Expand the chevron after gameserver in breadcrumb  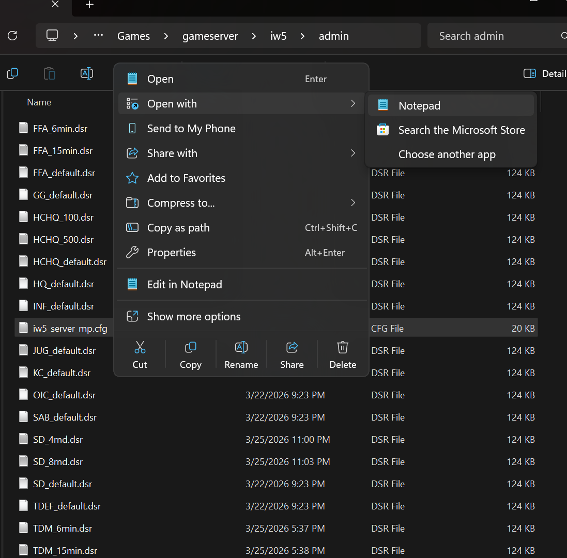[254, 36]
